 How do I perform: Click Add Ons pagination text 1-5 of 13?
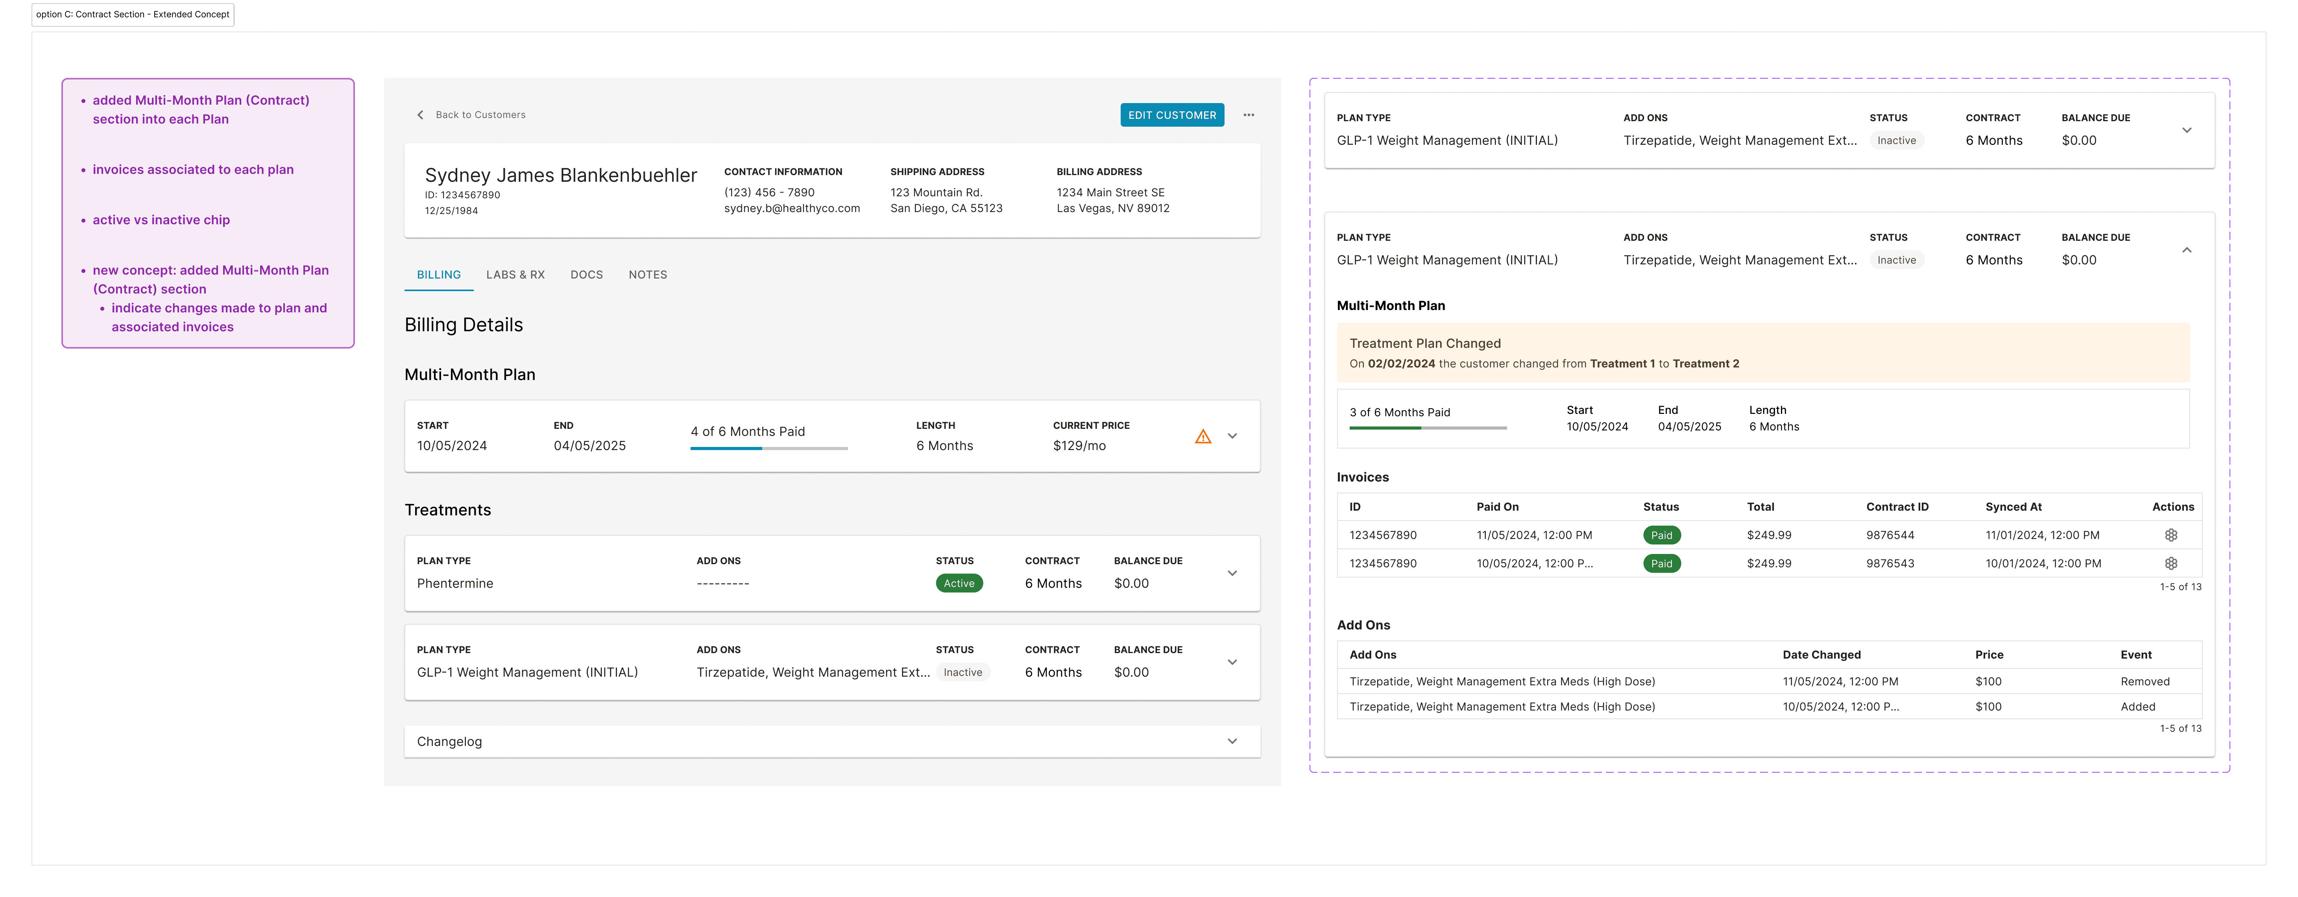(2180, 729)
